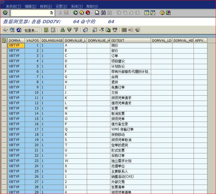Click the Select Layout icon

131,30
